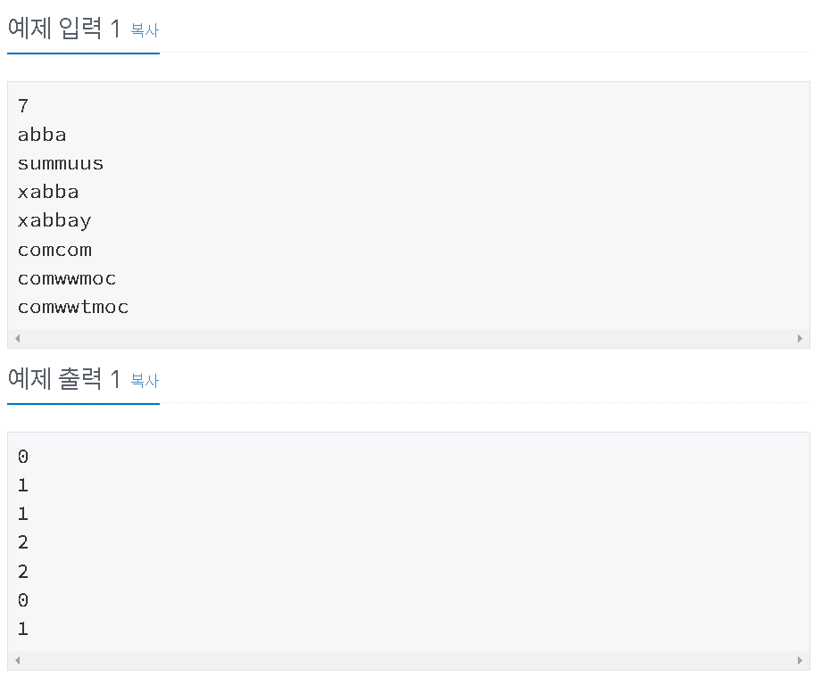Click the first line of sample output
The height and width of the screenshot is (685, 822).
(23, 457)
